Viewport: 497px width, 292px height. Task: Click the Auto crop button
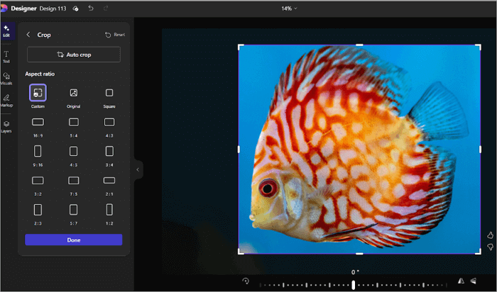(74, 55)
